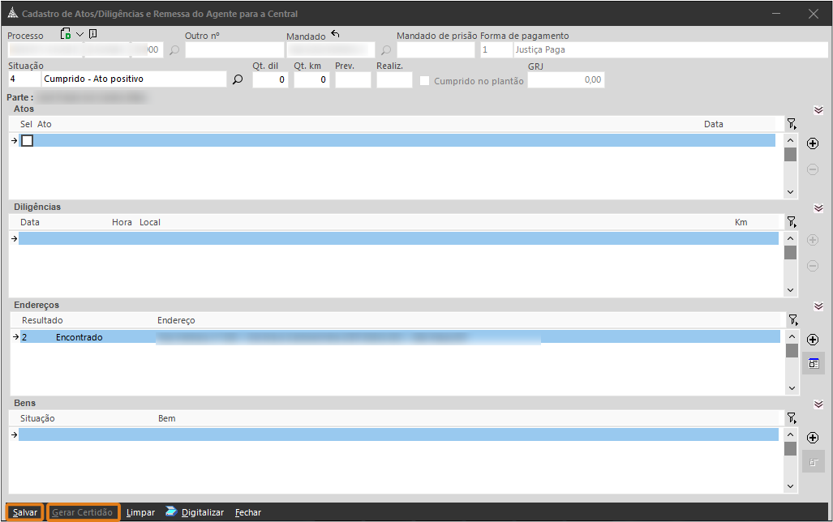This screenshot has width=833, height=522.
Task: Click the Endereço column header
Action: coord(176,320)
